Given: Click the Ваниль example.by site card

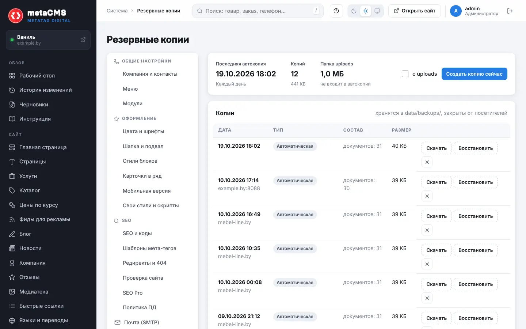Looking at the screenshot, I should pos(48,40).
